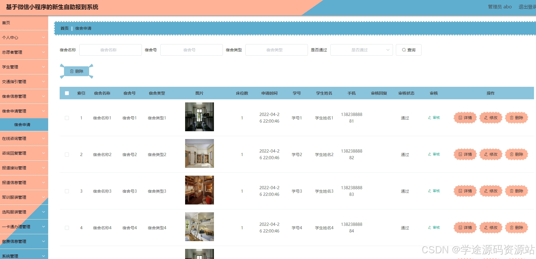Open dorm photo thumbnail for 宿舍名称2
The image size is (536, 259).
coord(200,153)
